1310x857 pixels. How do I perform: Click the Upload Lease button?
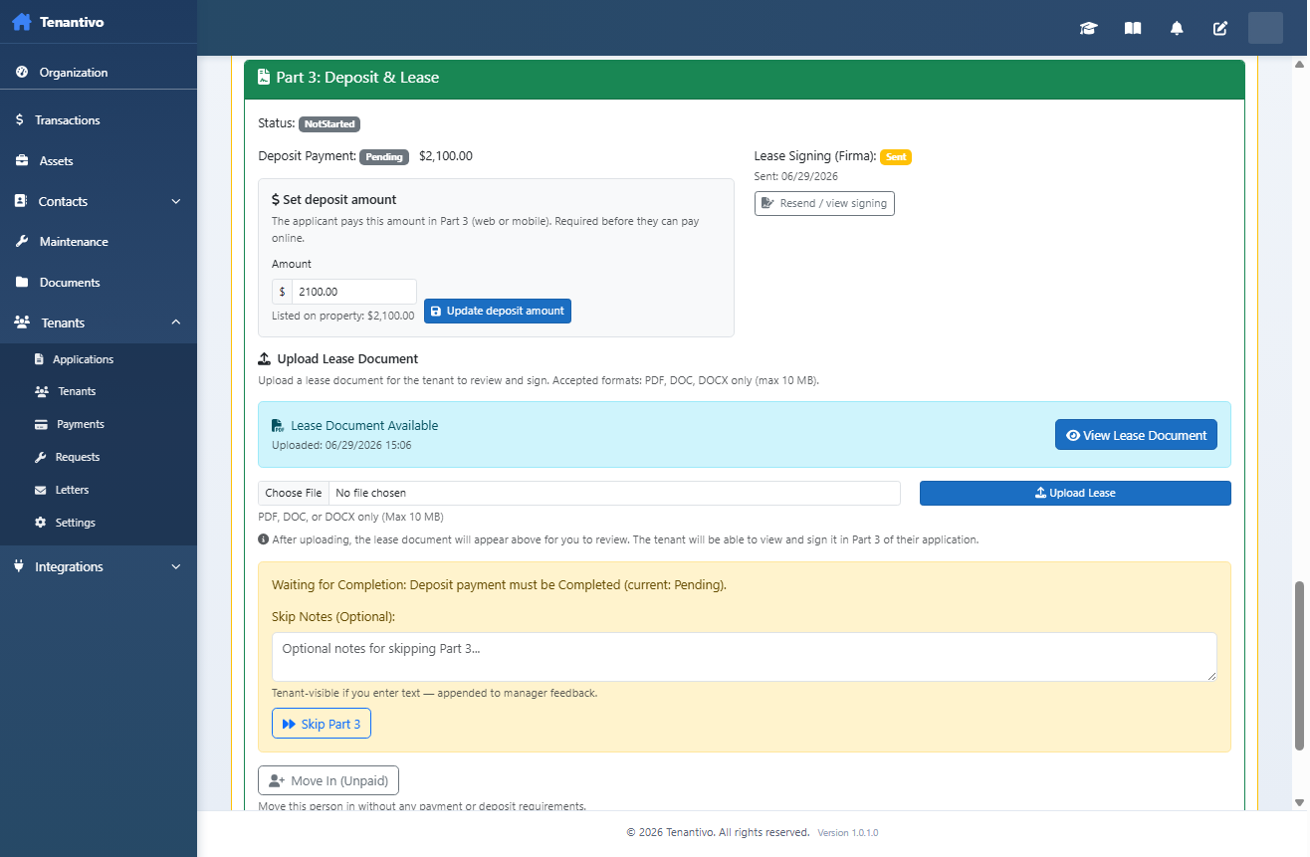point(1075,493)
